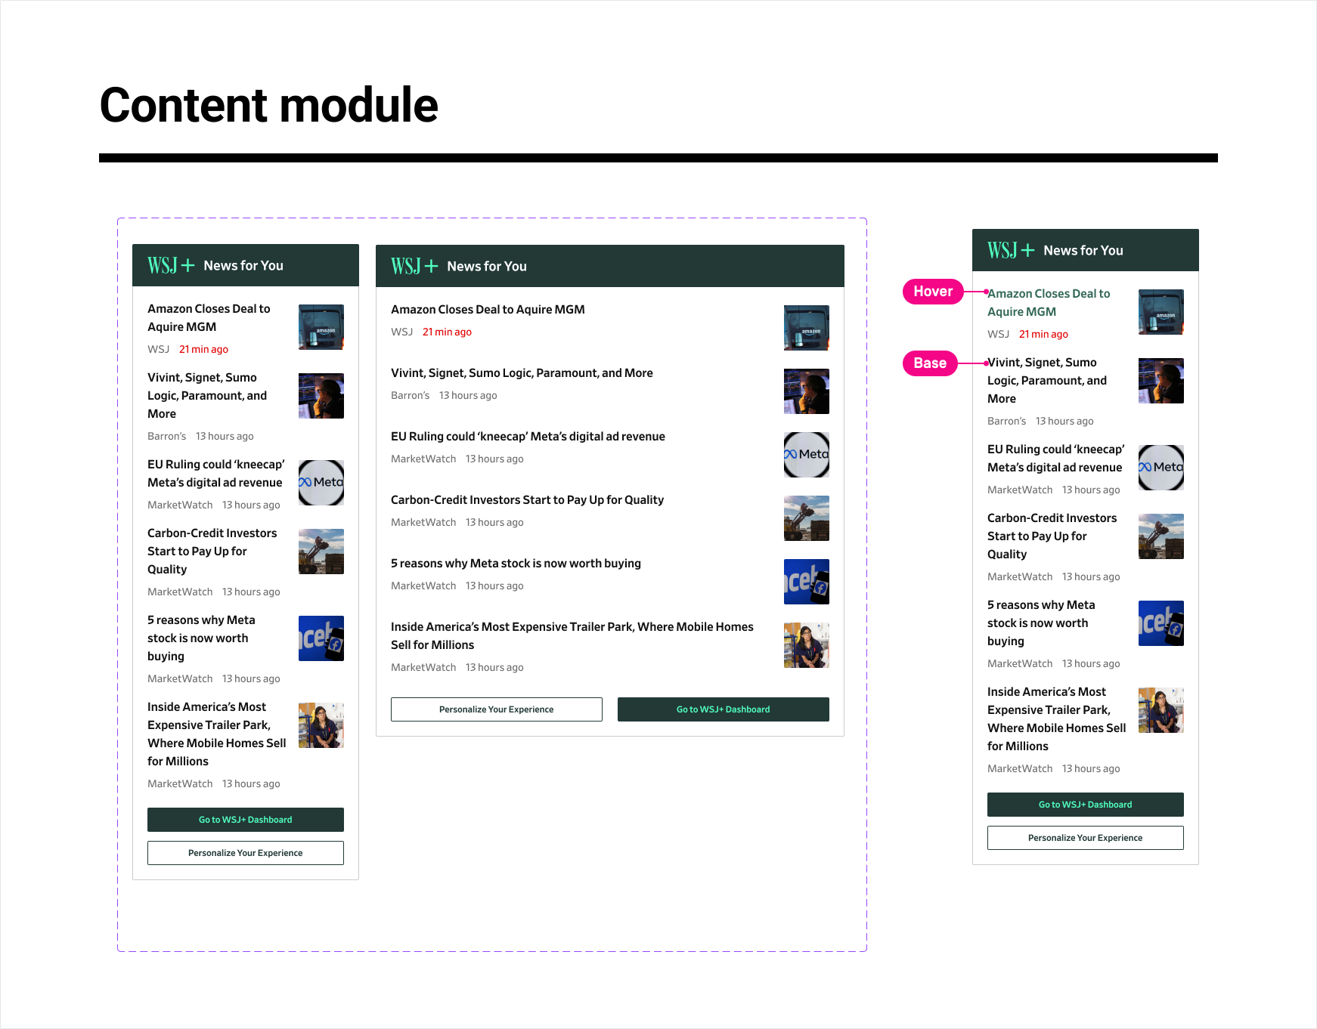Viewport: 1317px width, 1029px height.
Task: Open the Vivint, Signet, Sumo Logic headline
Action: coord(522,372)
